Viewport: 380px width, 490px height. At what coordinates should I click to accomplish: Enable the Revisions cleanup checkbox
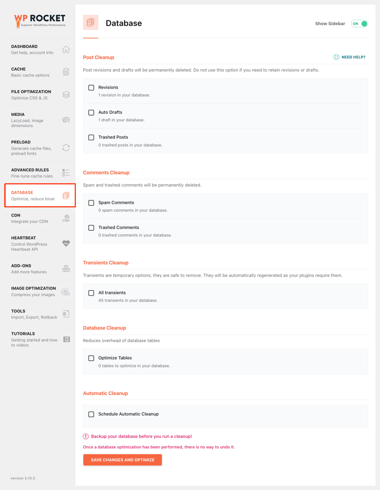point(91,88)
